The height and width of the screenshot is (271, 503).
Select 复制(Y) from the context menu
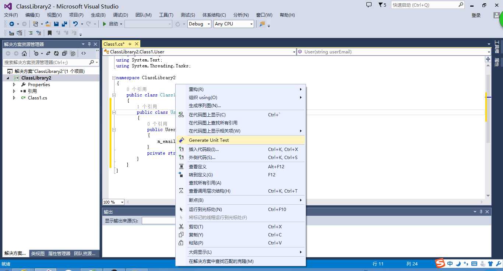pyautogui.click(x=240, y=235)
